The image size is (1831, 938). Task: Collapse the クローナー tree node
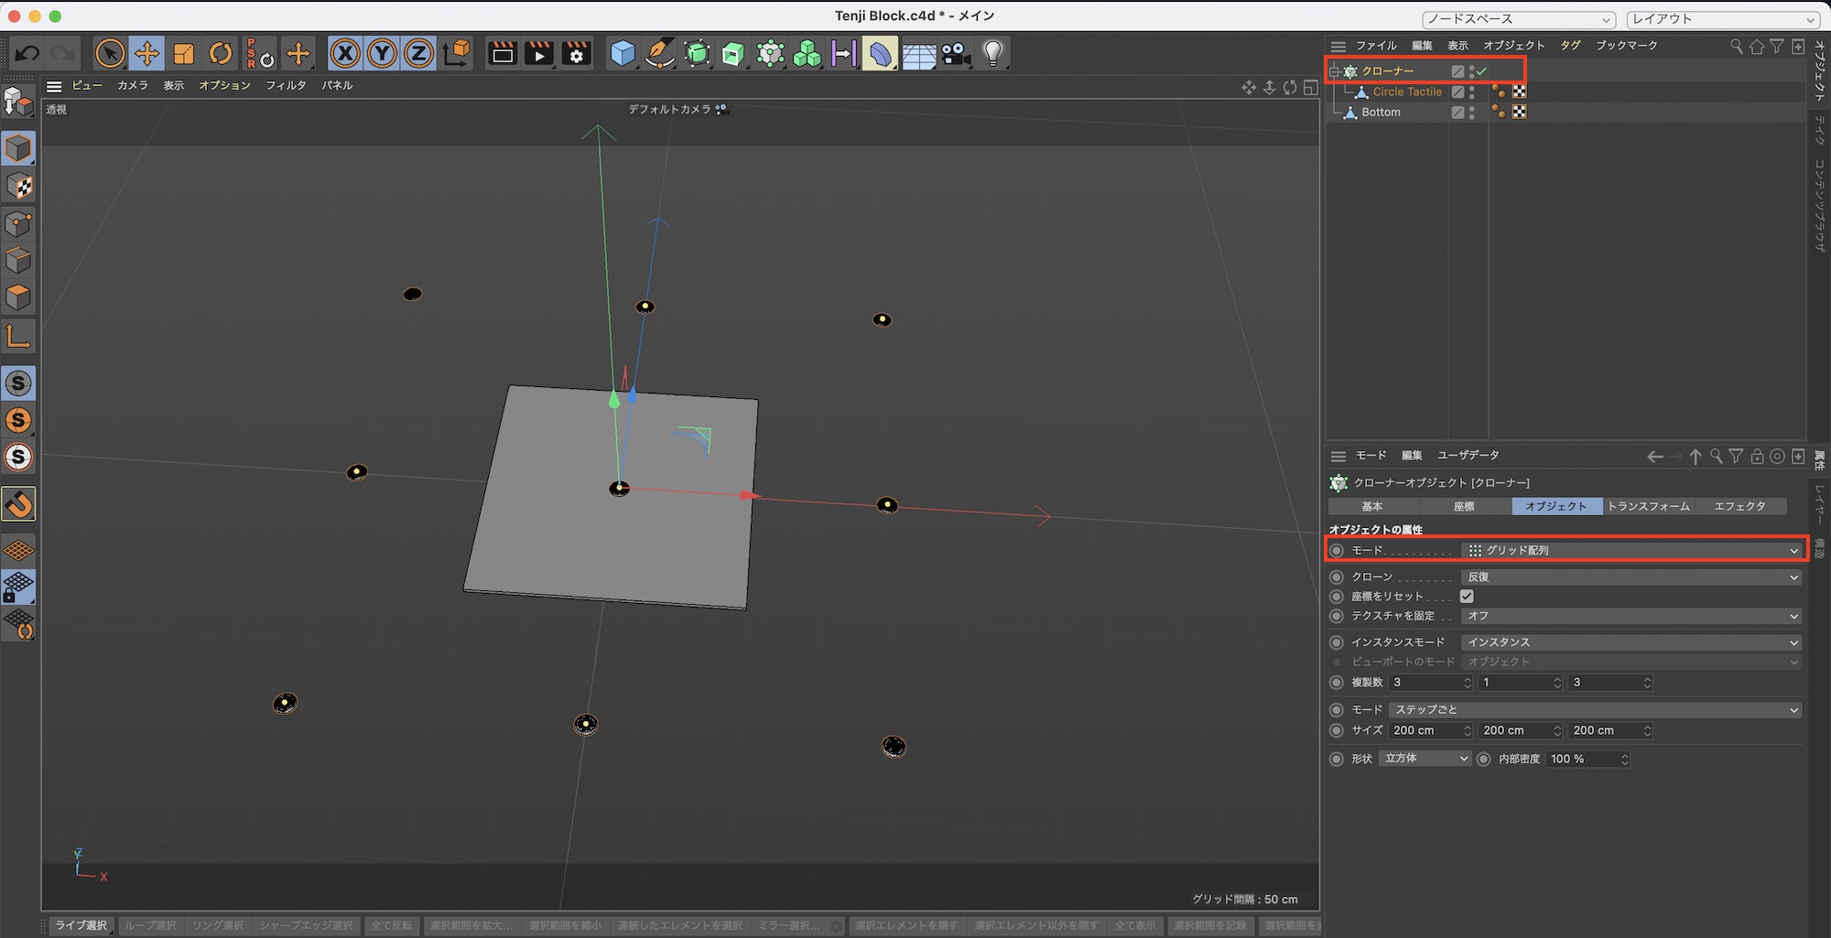[1335, 71]
